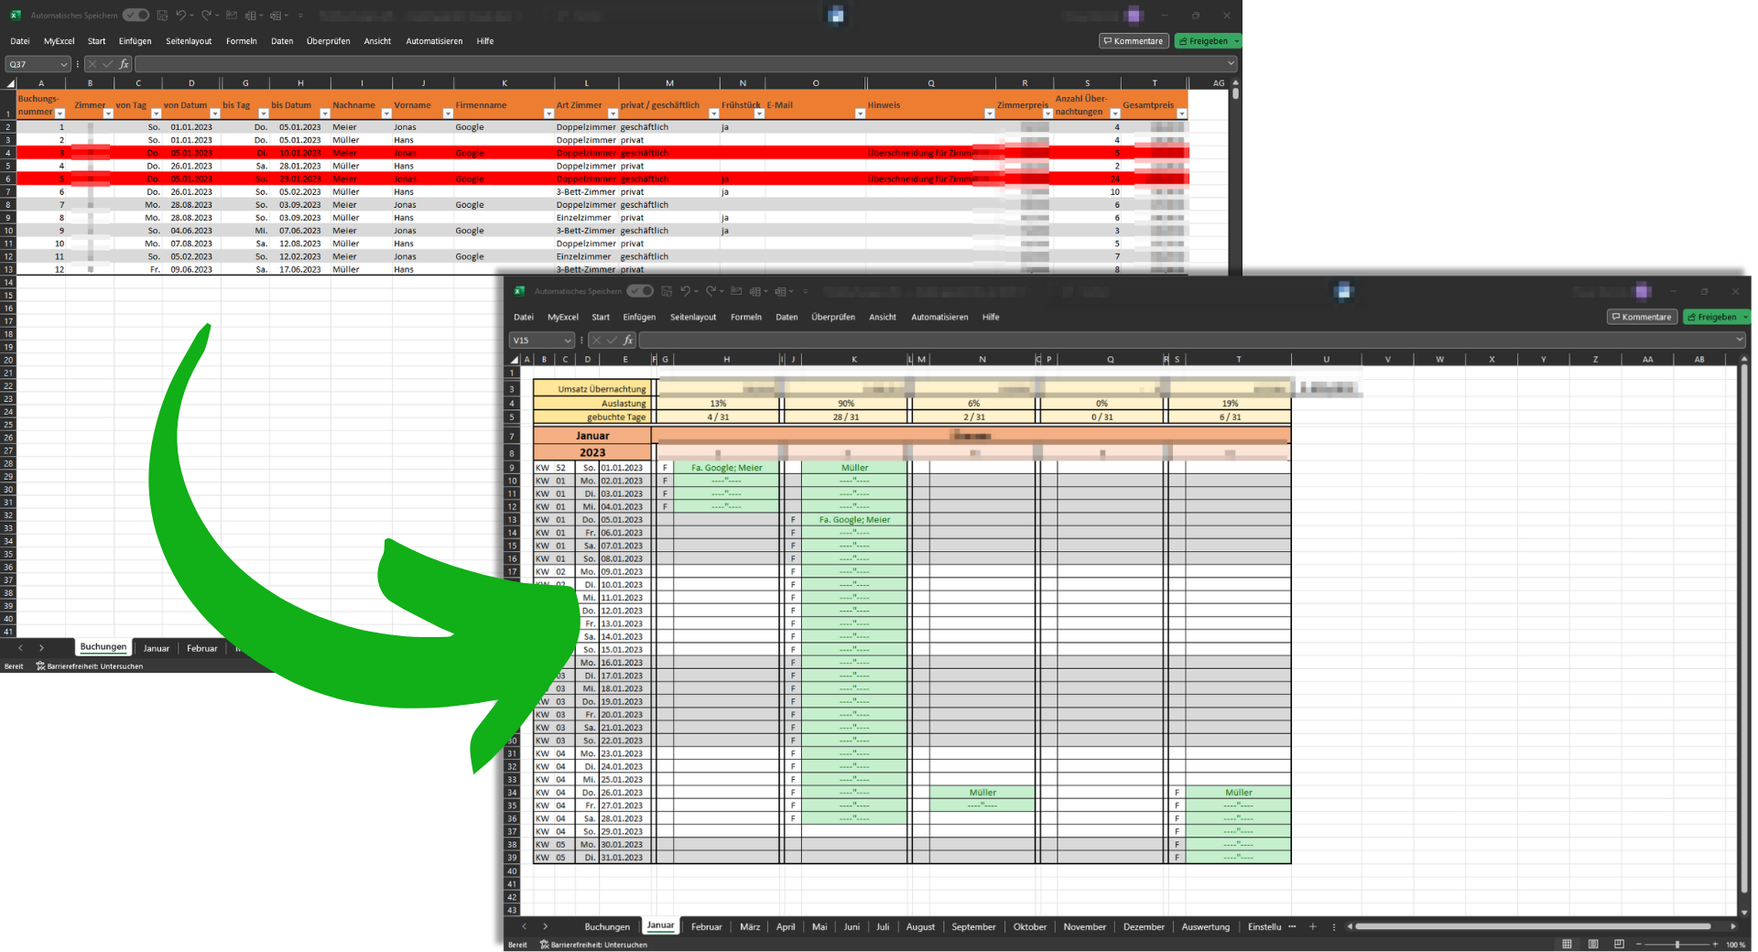Click the cancel X icon in the front formula bar

[x=596, y=340]
